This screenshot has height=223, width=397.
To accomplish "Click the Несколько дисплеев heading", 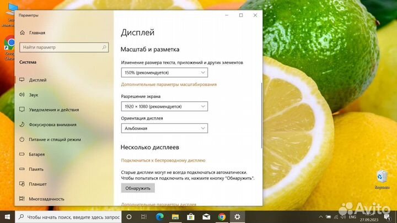I will 149,147.
